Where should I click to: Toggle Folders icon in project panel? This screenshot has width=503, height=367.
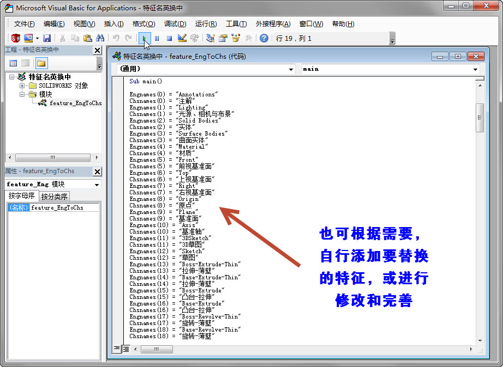(41, 63)
